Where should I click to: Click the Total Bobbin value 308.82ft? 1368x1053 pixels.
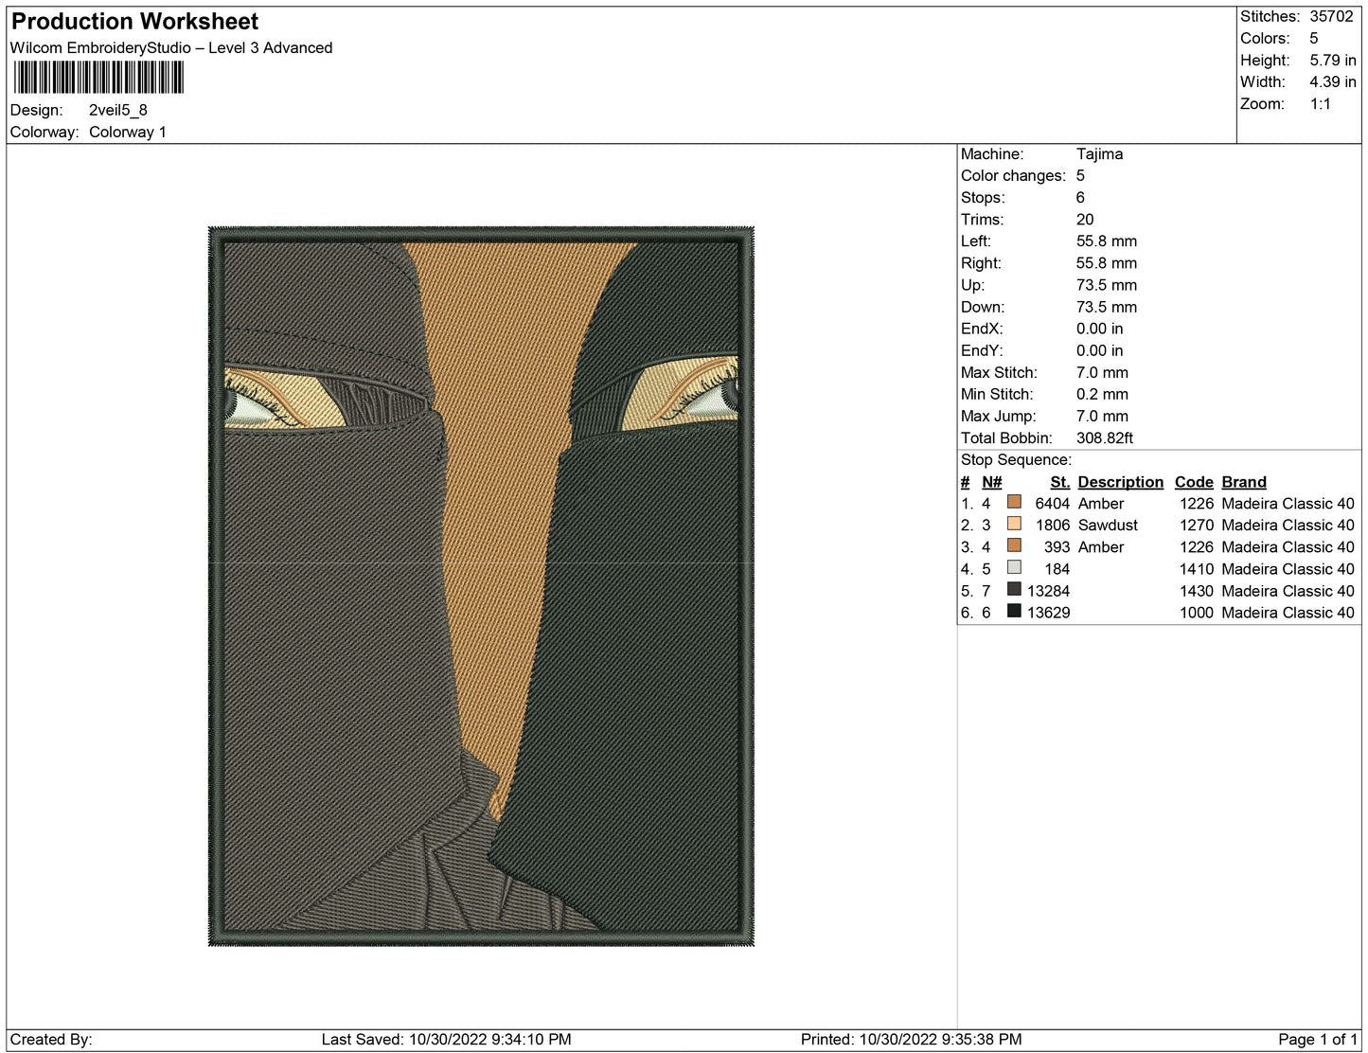click(1105, 437)
